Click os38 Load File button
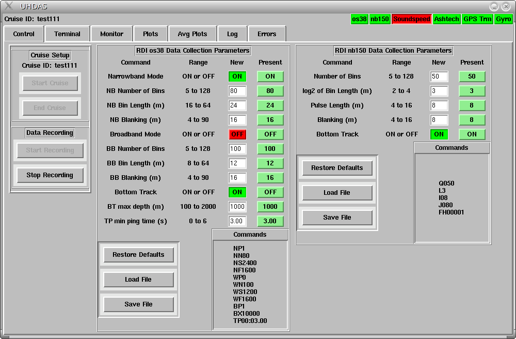This screenshot has width=516, height=339. coord(138,280)
